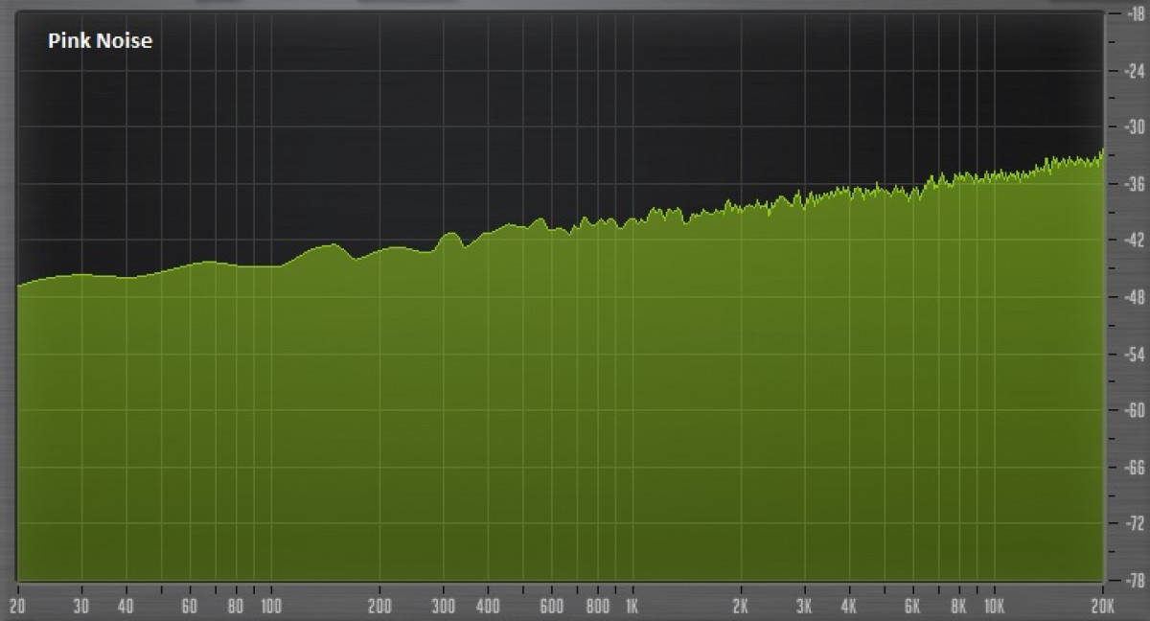Click the 200 Hz frequency label
This screenshot has width=1150, height=621.
tap(380, 606)
